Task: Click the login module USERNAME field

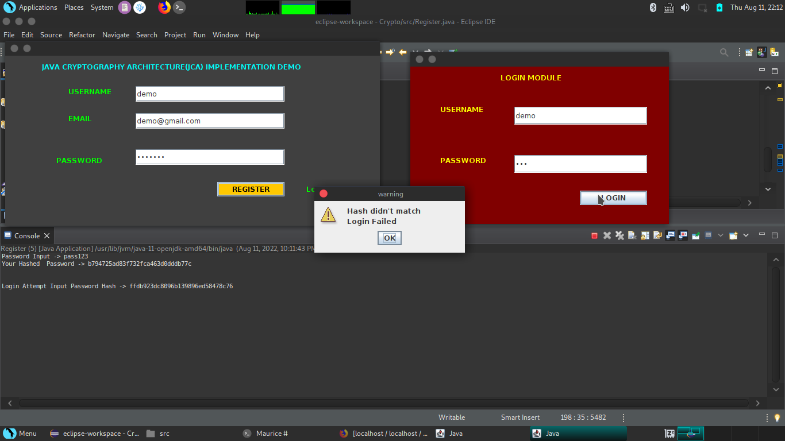Action: click(x=580, y=115)
